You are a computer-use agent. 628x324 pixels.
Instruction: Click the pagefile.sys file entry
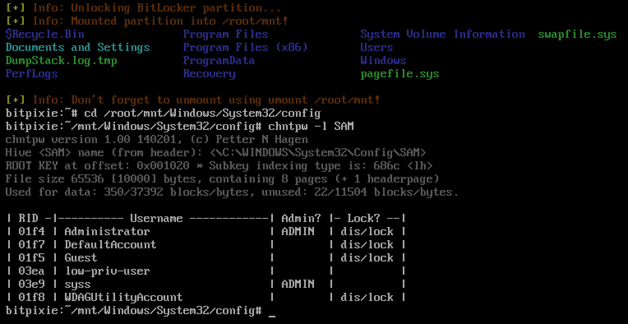click(399, 74)
